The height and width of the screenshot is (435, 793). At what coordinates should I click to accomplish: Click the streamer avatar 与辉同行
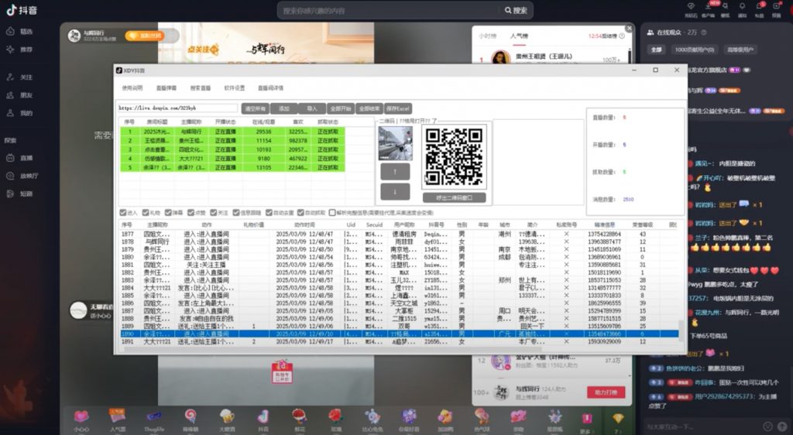[x=74, y=36]
